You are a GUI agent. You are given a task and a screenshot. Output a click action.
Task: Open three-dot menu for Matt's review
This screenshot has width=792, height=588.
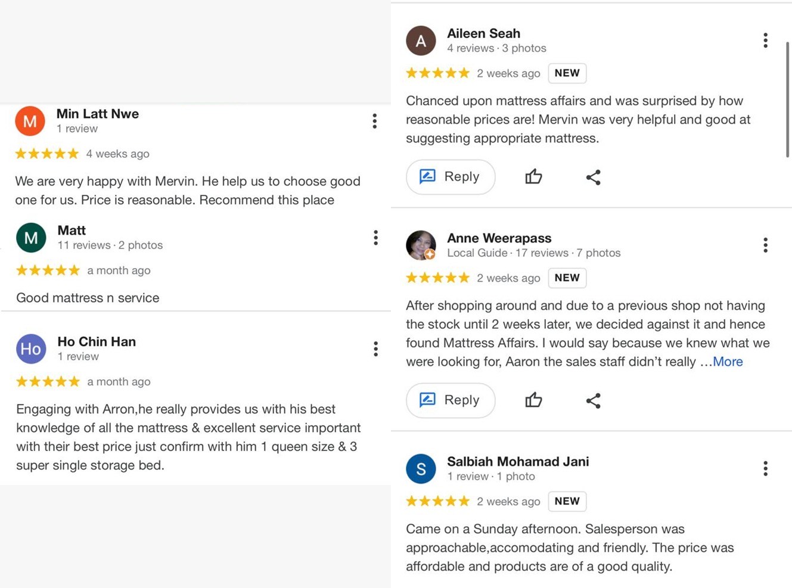(x=375, y=238)
